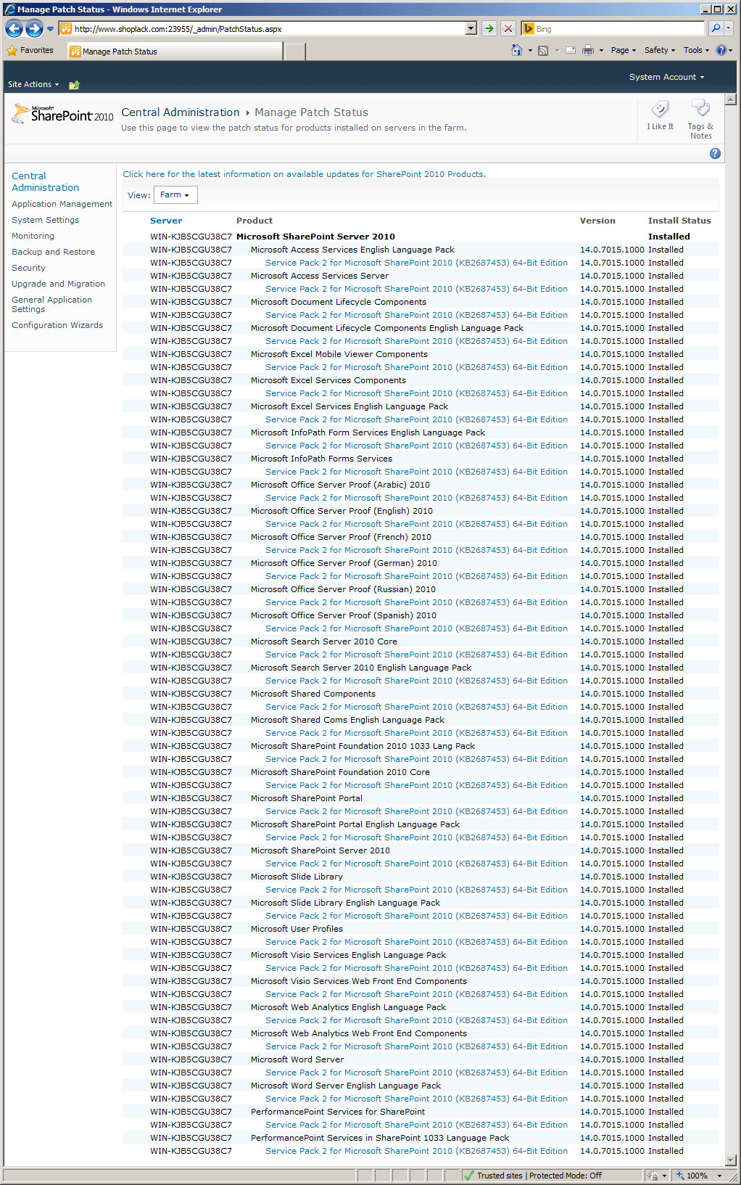
Task: Click the Print icon in command bar
Action: [588, 50]
